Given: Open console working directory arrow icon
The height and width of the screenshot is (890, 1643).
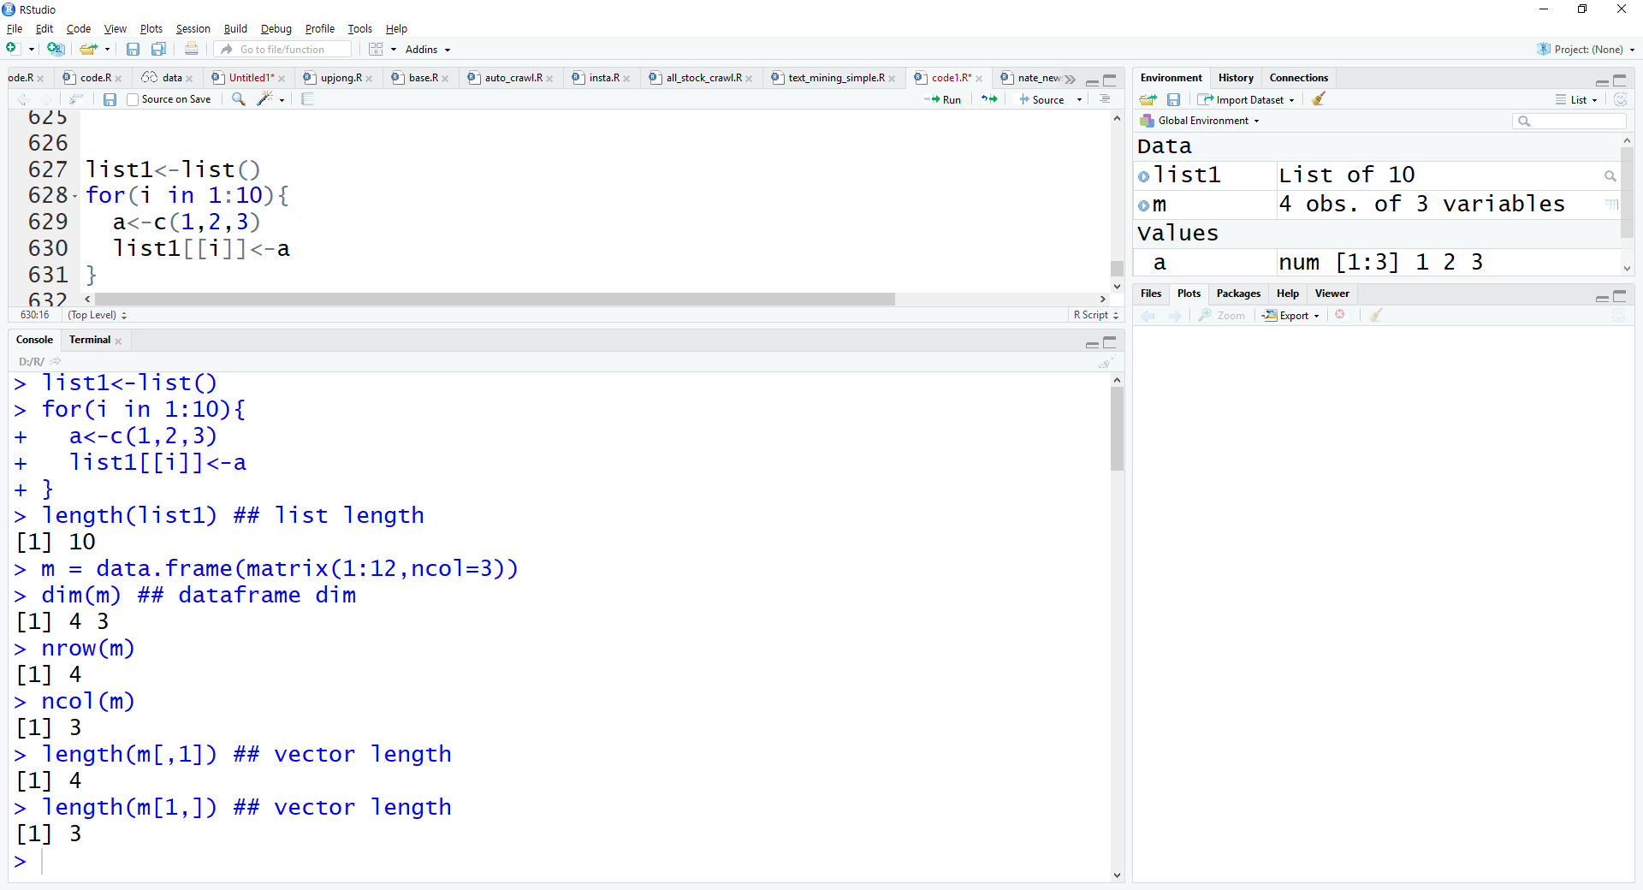Looking at the screenshot, I should pyautogui.click(x=56, y=361).
